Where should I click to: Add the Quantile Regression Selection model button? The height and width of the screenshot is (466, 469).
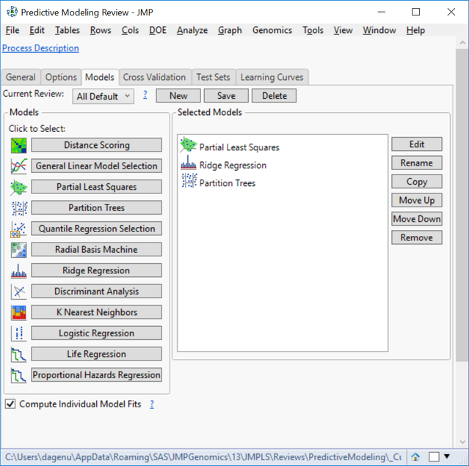(97, 229)
